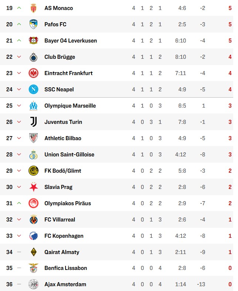Viewport: 238px width, 291px height.
Task: Click the Athletic Bilbao striped crest
Action: coord(34,138)
